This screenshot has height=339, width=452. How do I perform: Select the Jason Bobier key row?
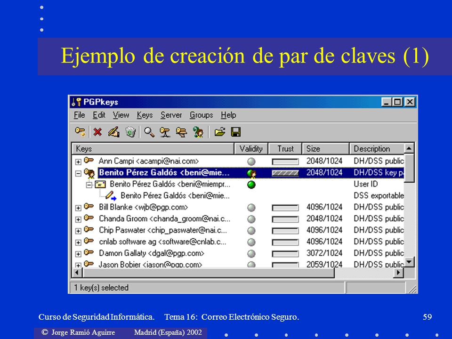point(238,264)
